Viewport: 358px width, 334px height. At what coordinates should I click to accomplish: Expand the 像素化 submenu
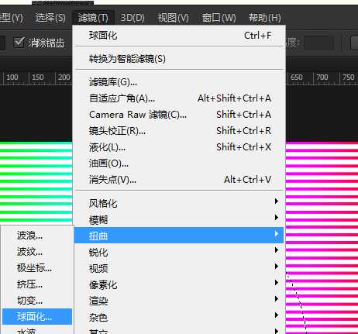coord(180,284)
